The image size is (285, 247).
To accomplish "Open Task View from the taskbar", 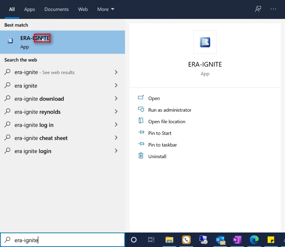I will click(x=151, y=240).
